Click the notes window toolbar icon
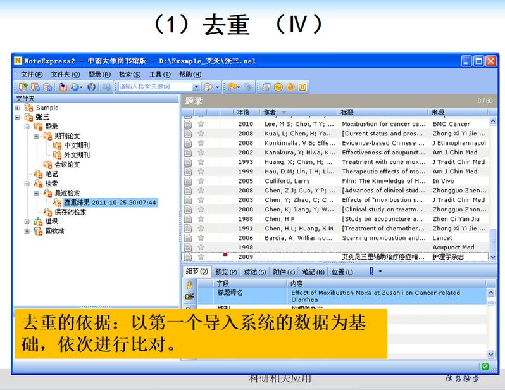505x390 pixels. click(x=266, y=87)
